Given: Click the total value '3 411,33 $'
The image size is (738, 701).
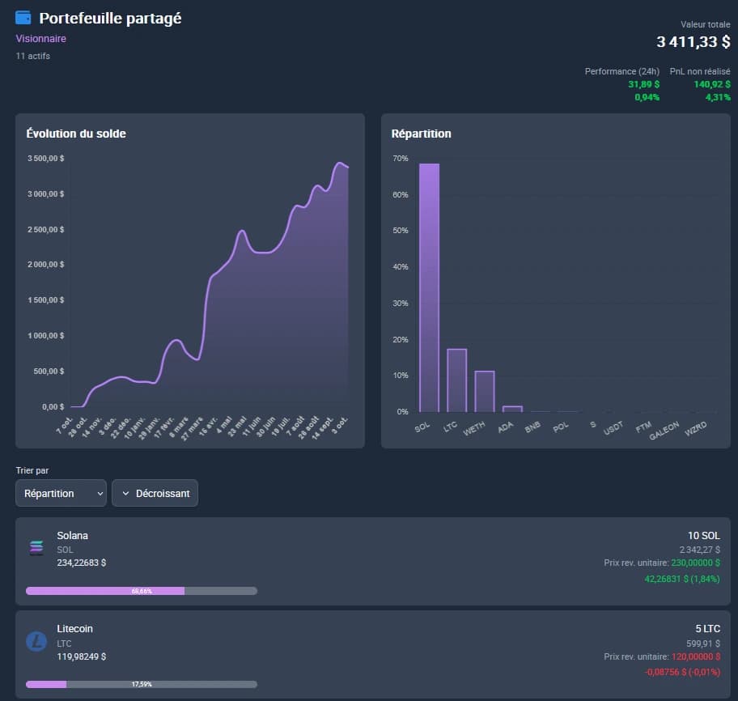Looking at the screenshot, I should (693, 41).
